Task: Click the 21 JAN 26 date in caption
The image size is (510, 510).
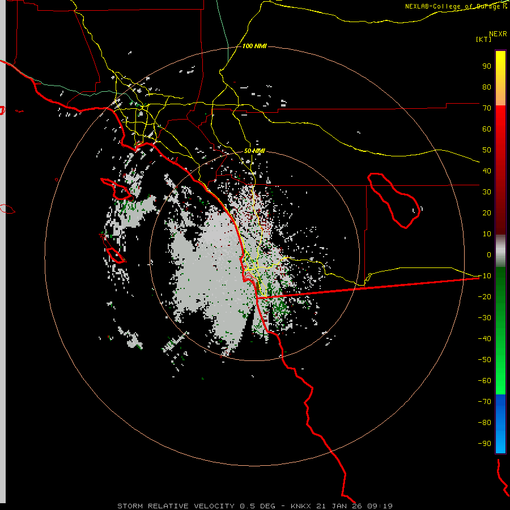Action: coord(339,506)
